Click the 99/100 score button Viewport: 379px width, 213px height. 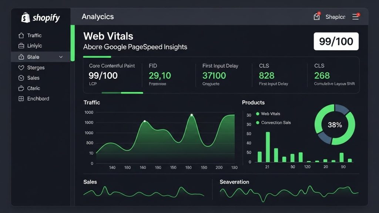click(336, 41)
